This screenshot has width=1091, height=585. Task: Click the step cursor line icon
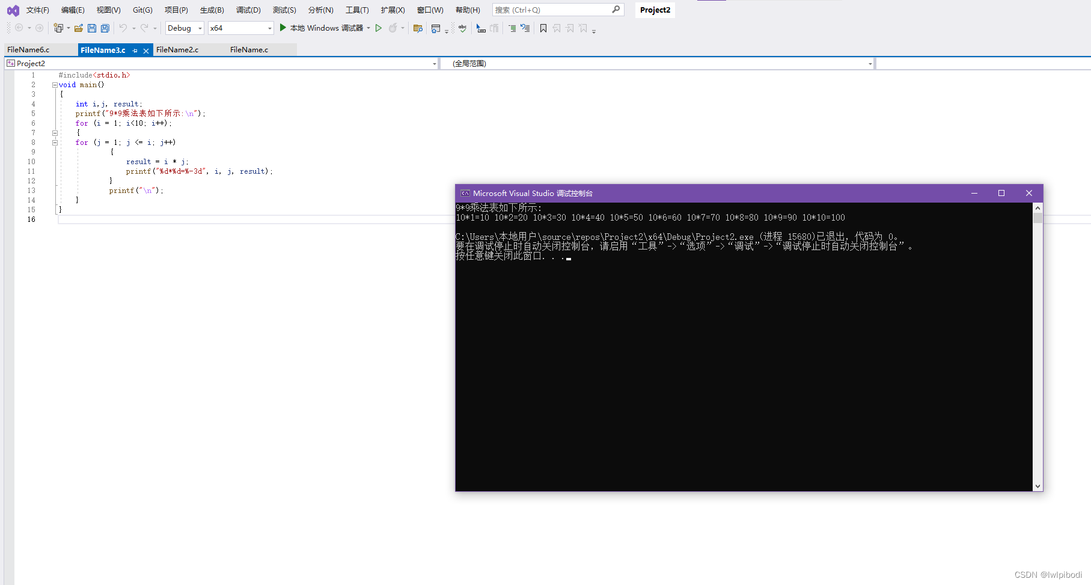[481, 28]
